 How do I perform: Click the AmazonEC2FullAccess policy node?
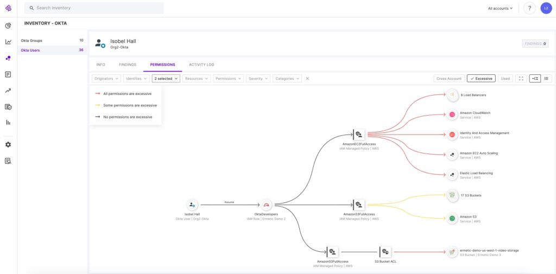[359, 135]
